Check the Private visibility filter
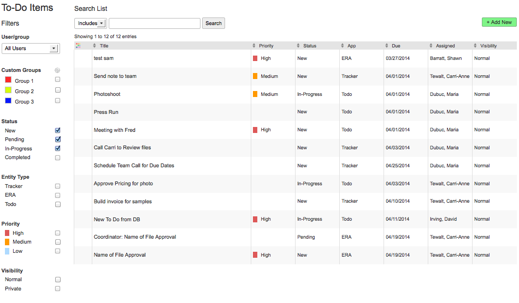519x303 pixels. [x=57, y=289]
